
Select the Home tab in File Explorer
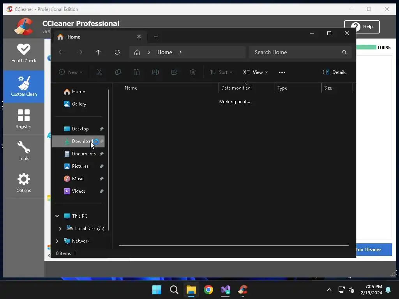click(x=99, y=37)
